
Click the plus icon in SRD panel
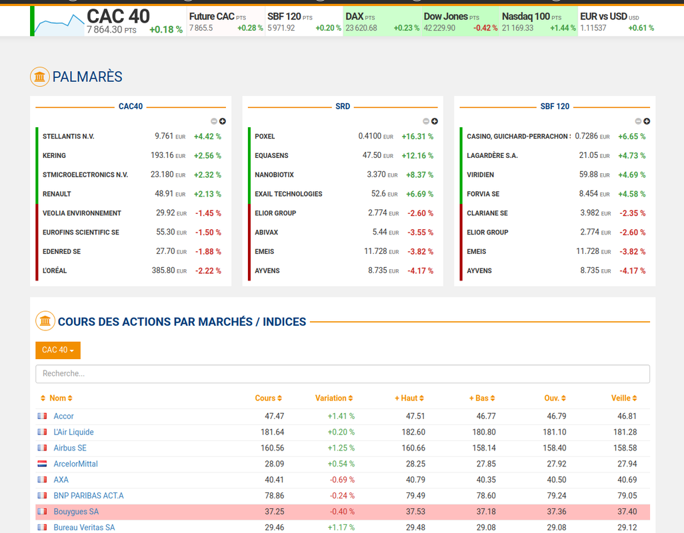[x=435, y=121]
